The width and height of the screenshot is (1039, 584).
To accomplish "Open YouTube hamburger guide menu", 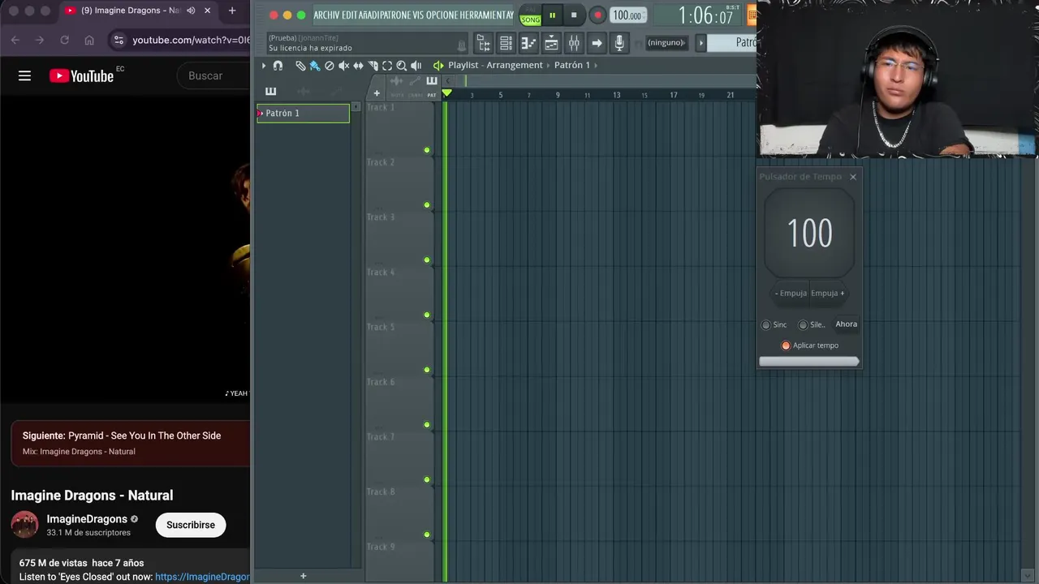I will [24, 75].
